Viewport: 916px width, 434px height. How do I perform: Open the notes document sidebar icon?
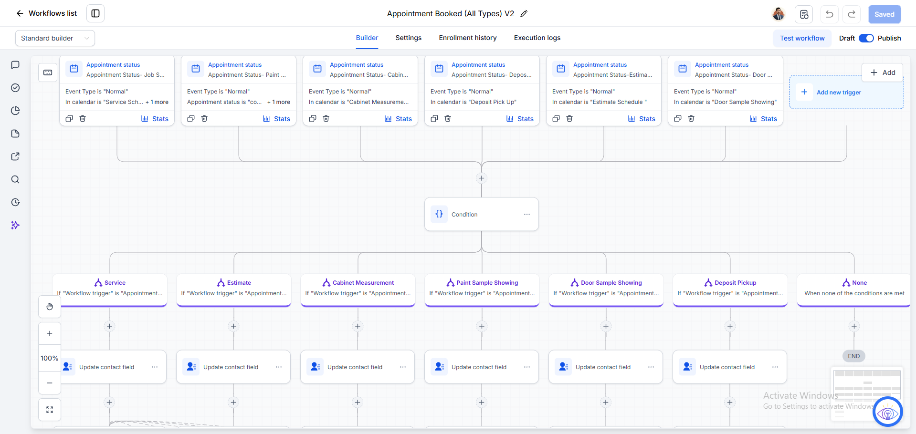(15, 134)
